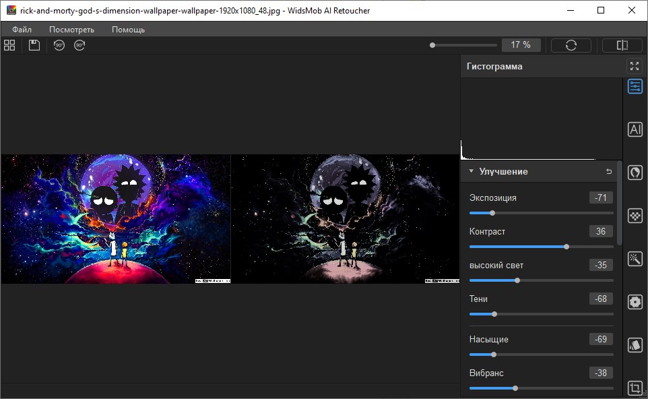Maximize the WidsMob AI Retoucher window

[601, 10]
